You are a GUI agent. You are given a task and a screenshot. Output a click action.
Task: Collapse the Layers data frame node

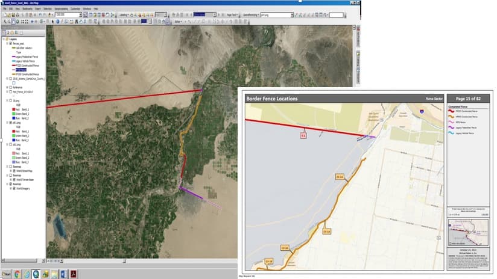pyautogui.click(x=4, y=39)
